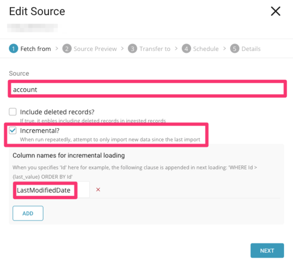293x266 pixels.
Task: Proceed with the NEXT button
Action: 267,250
